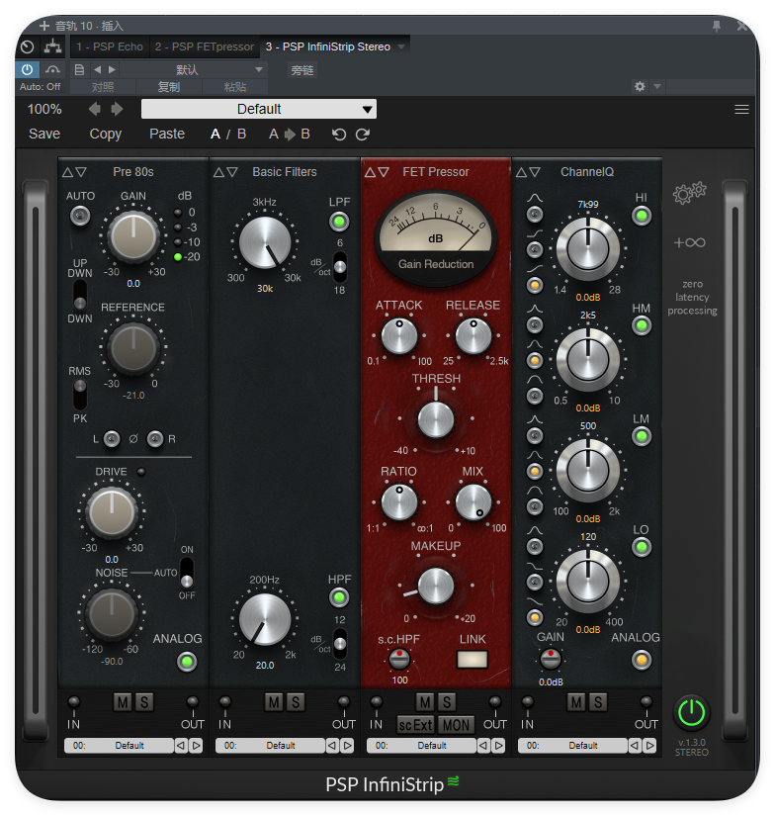Toggle the LPF green LED
The image size is (775, 816).
[x=339, y=222]
